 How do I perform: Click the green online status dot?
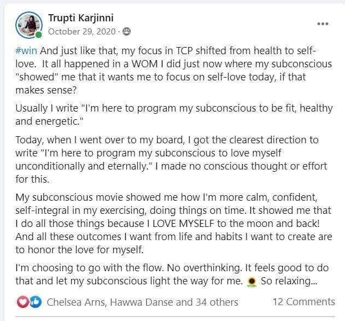tap(38, 36)
